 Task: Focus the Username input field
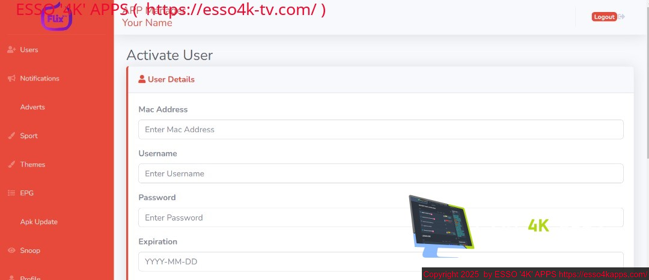click(x=381, y=173)
